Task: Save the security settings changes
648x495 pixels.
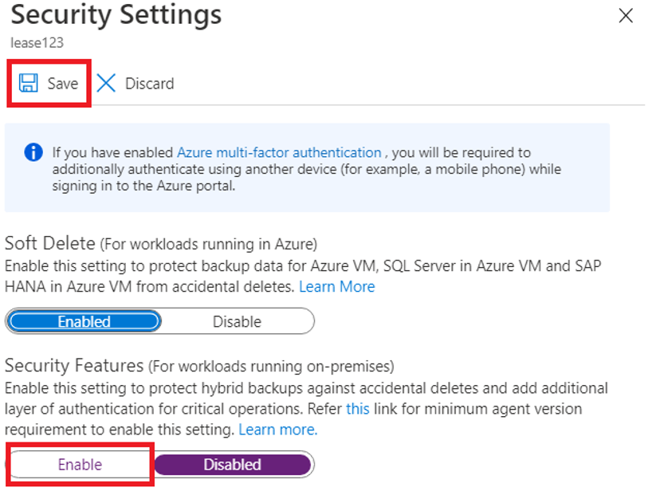Action: pos(48,83)
